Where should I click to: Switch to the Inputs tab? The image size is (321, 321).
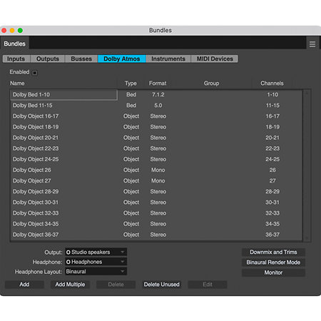pyautogui.click(x=16, y=58)
